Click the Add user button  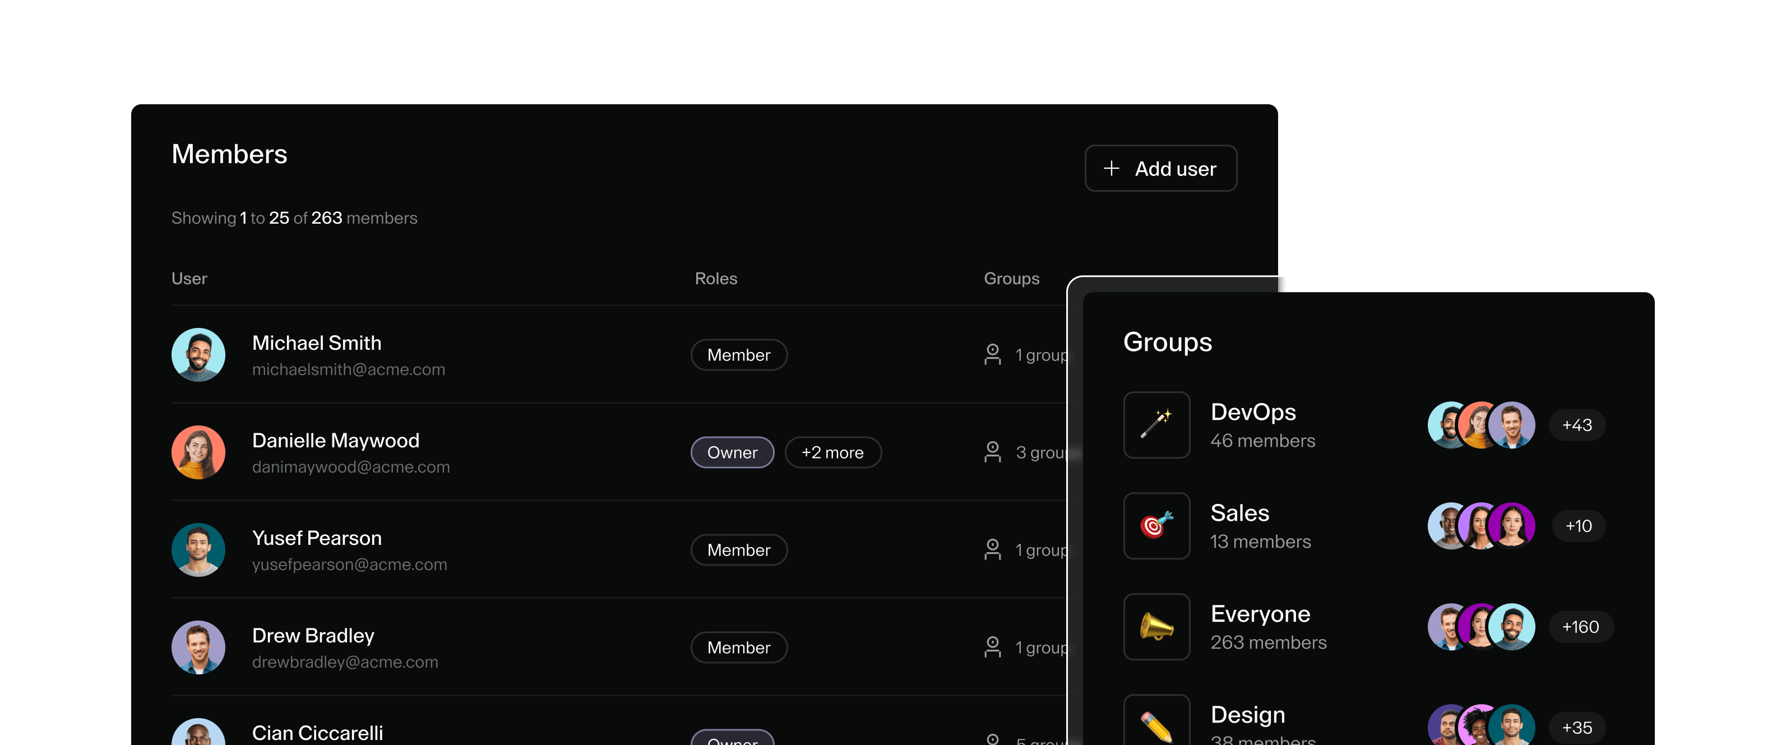pos(1160,168)
